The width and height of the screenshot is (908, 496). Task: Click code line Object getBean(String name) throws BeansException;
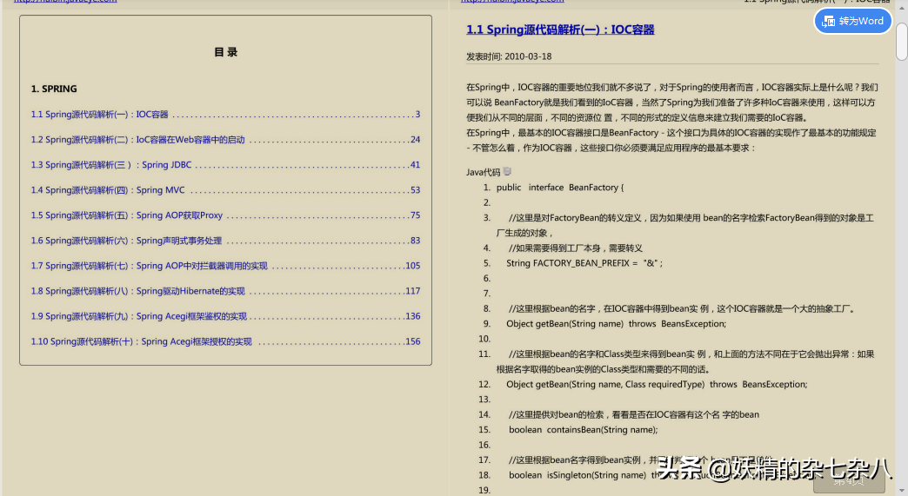(616, 324)
